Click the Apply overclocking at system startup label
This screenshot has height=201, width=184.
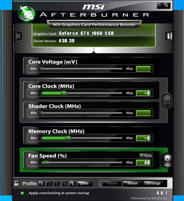point(59,193)
